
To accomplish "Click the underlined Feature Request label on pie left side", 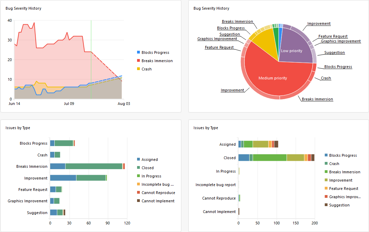I will (219, 47).
